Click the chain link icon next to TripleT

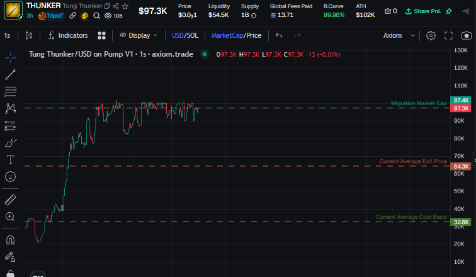point(72,16)
